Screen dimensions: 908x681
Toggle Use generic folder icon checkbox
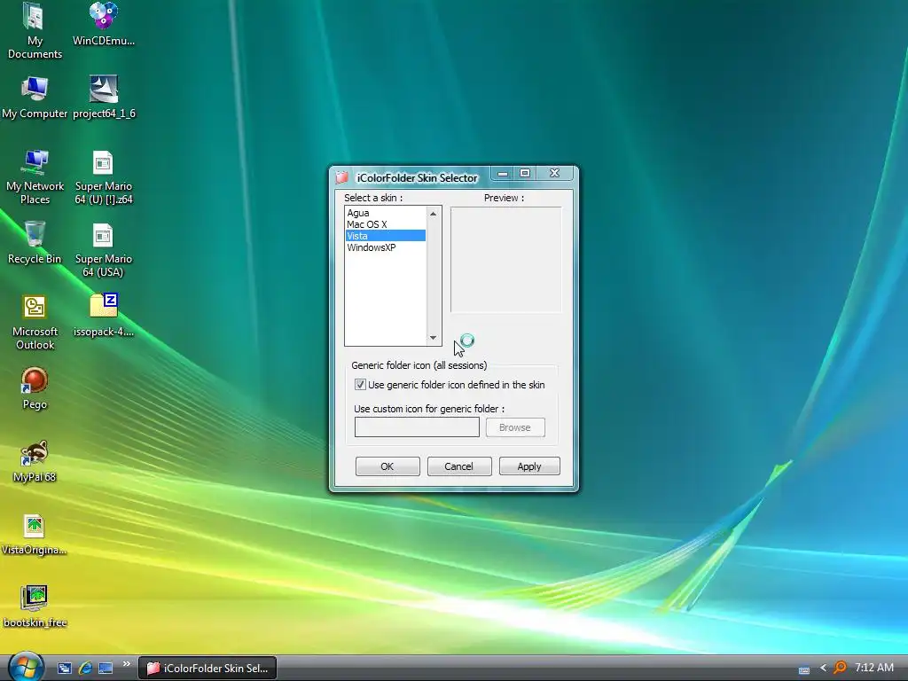360,385
